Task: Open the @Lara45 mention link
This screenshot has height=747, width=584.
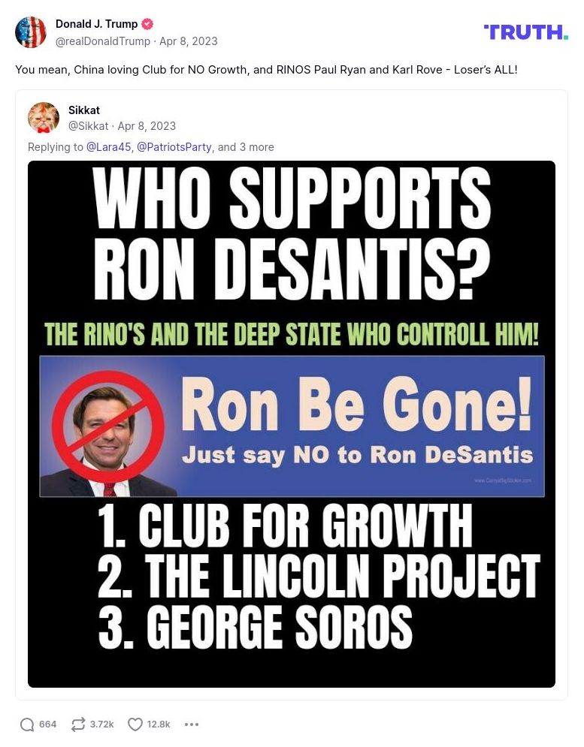Action: tap(108, 147)
